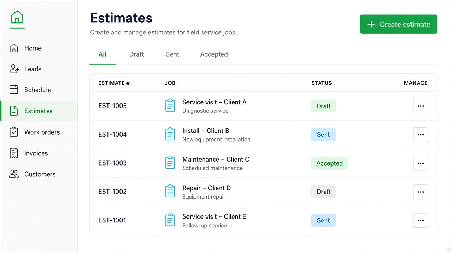Click the clipboard icon for Maintenance – Client C
This screenshot has width=451, height=253.
click(x=170, y=163)
